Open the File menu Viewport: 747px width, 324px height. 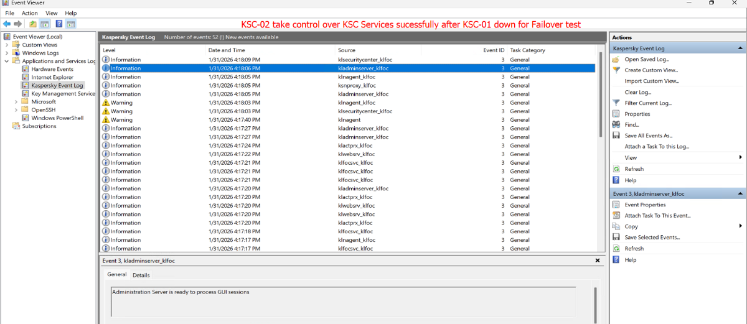[9, 13]
